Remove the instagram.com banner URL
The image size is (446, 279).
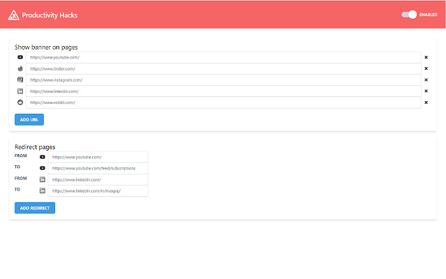click(x=426, y=80)
